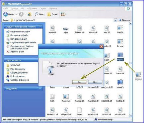Click the address bar path field
Image resolution: width=144 pixels, height=123 pixels.
[x=62, y=20]
